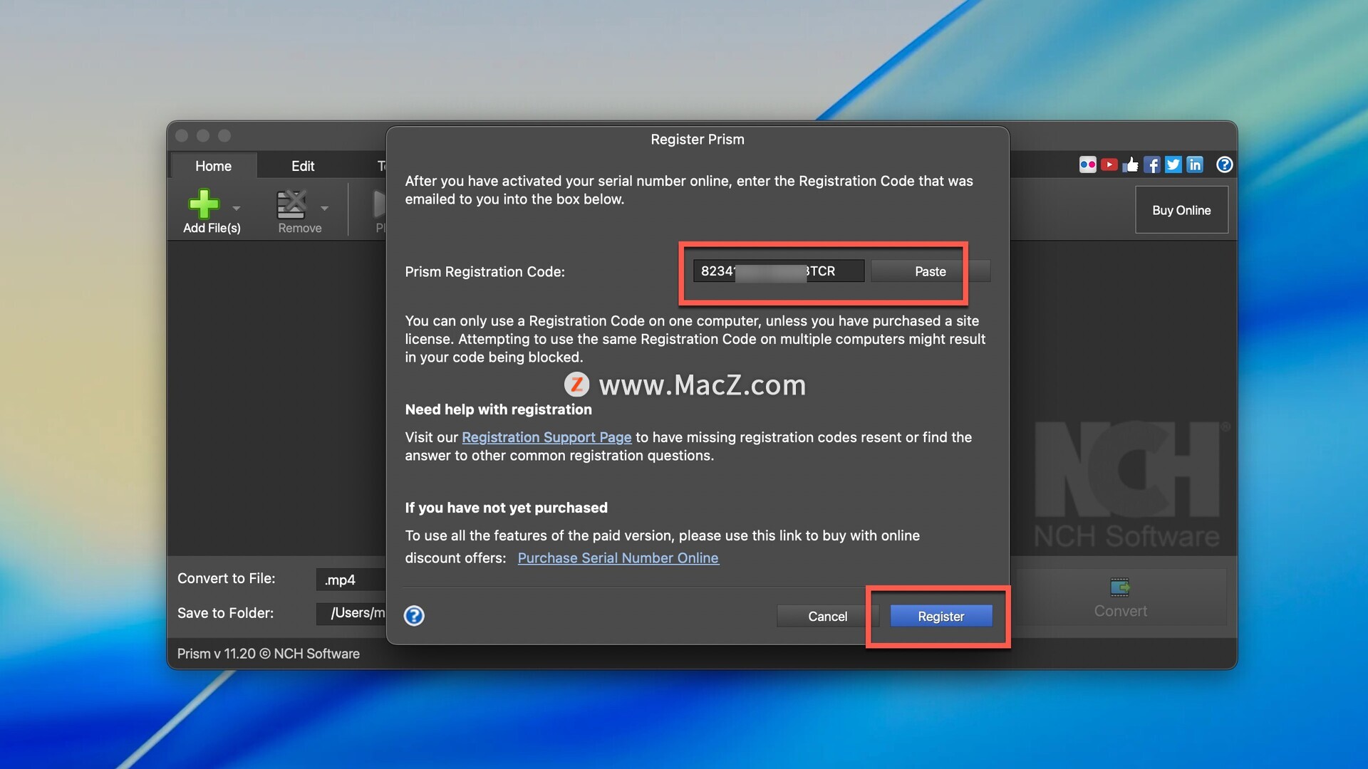Open the Twitter share icon
Screen dimensions: 1368x769
[1173, 164]
